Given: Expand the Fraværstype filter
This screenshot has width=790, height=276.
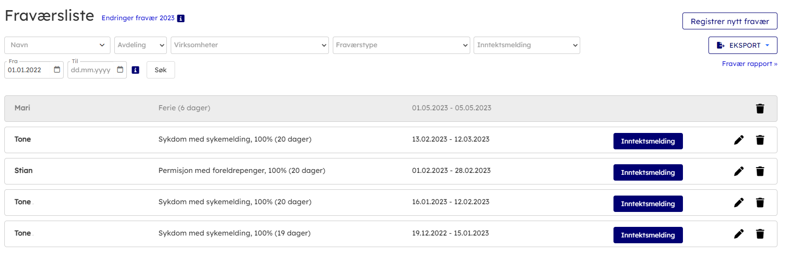Looking at the screenshot, I should pos(401,45).
